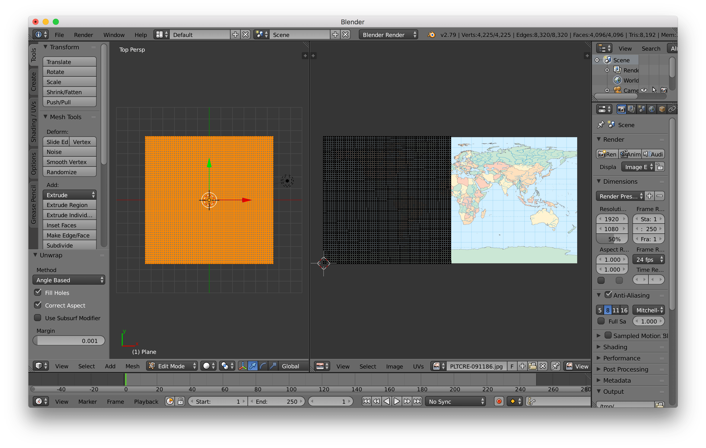Screen dimensions: 706x448
Task: Click the render camera icon in properties tabs
Action: (621, 109)
